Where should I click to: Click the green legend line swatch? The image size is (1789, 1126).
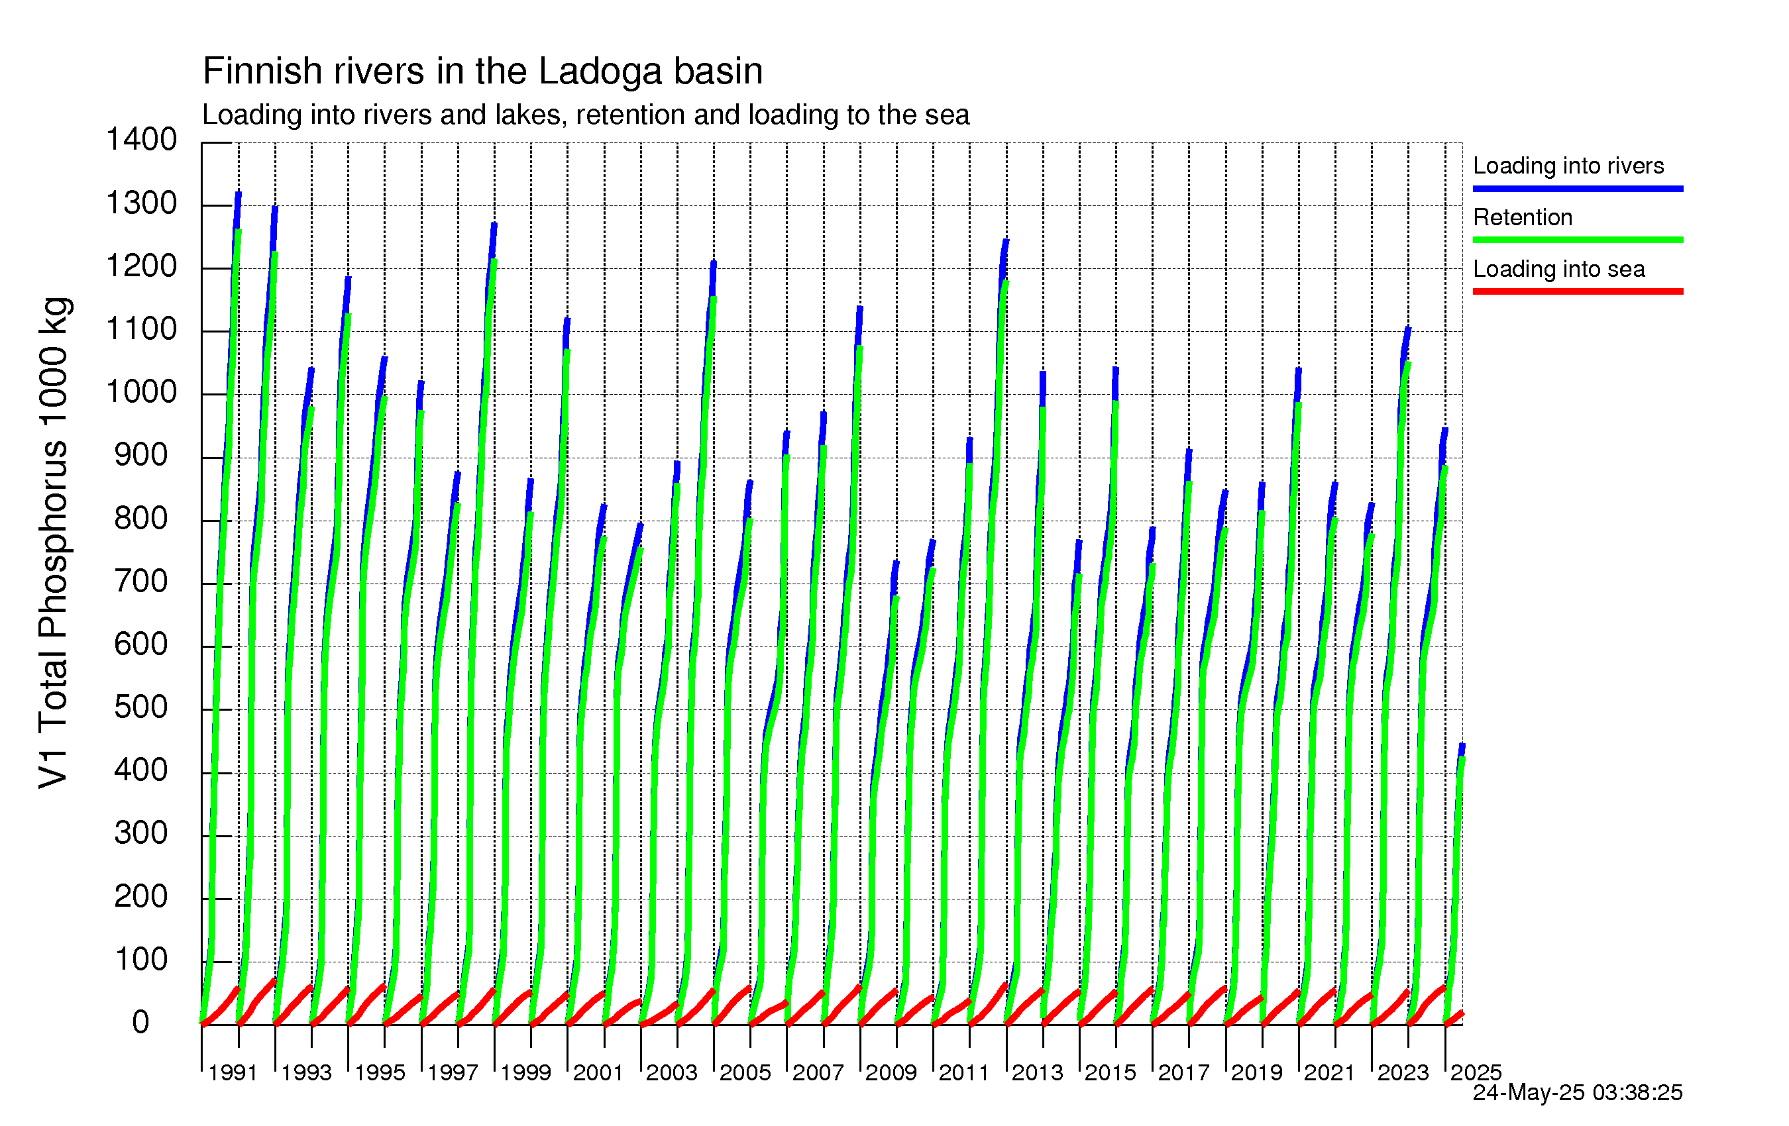pyautogui.click(x=1578, y=240)
